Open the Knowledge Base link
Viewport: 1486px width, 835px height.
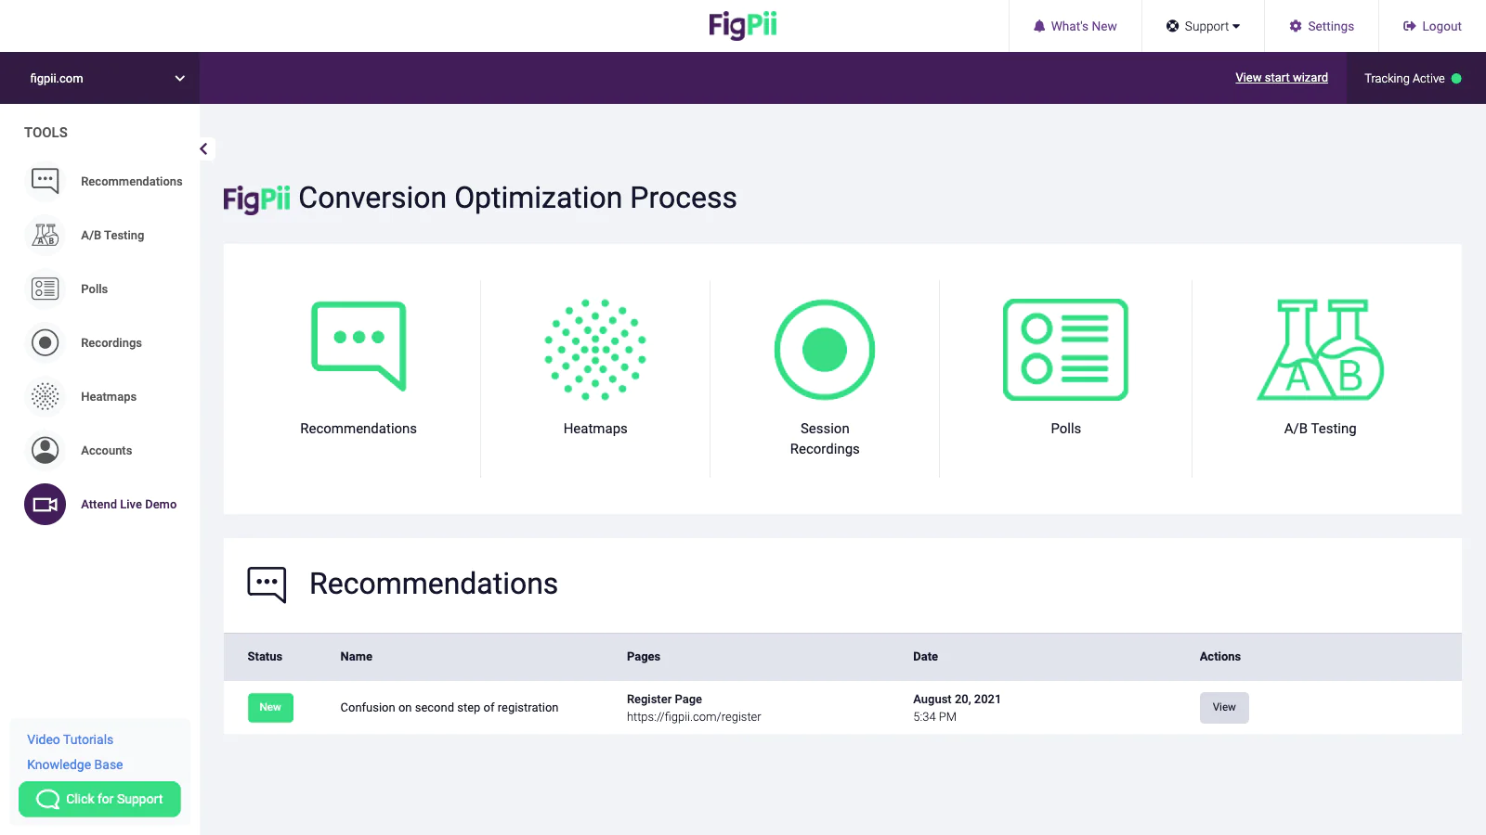pyautogui.click(x=74, y=764)
